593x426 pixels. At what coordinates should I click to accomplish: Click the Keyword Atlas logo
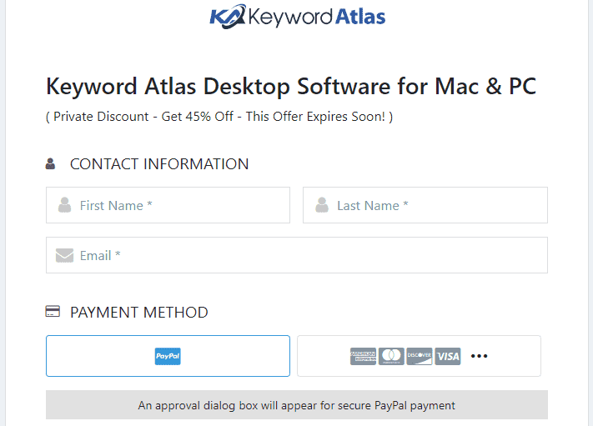click(298, 16)
